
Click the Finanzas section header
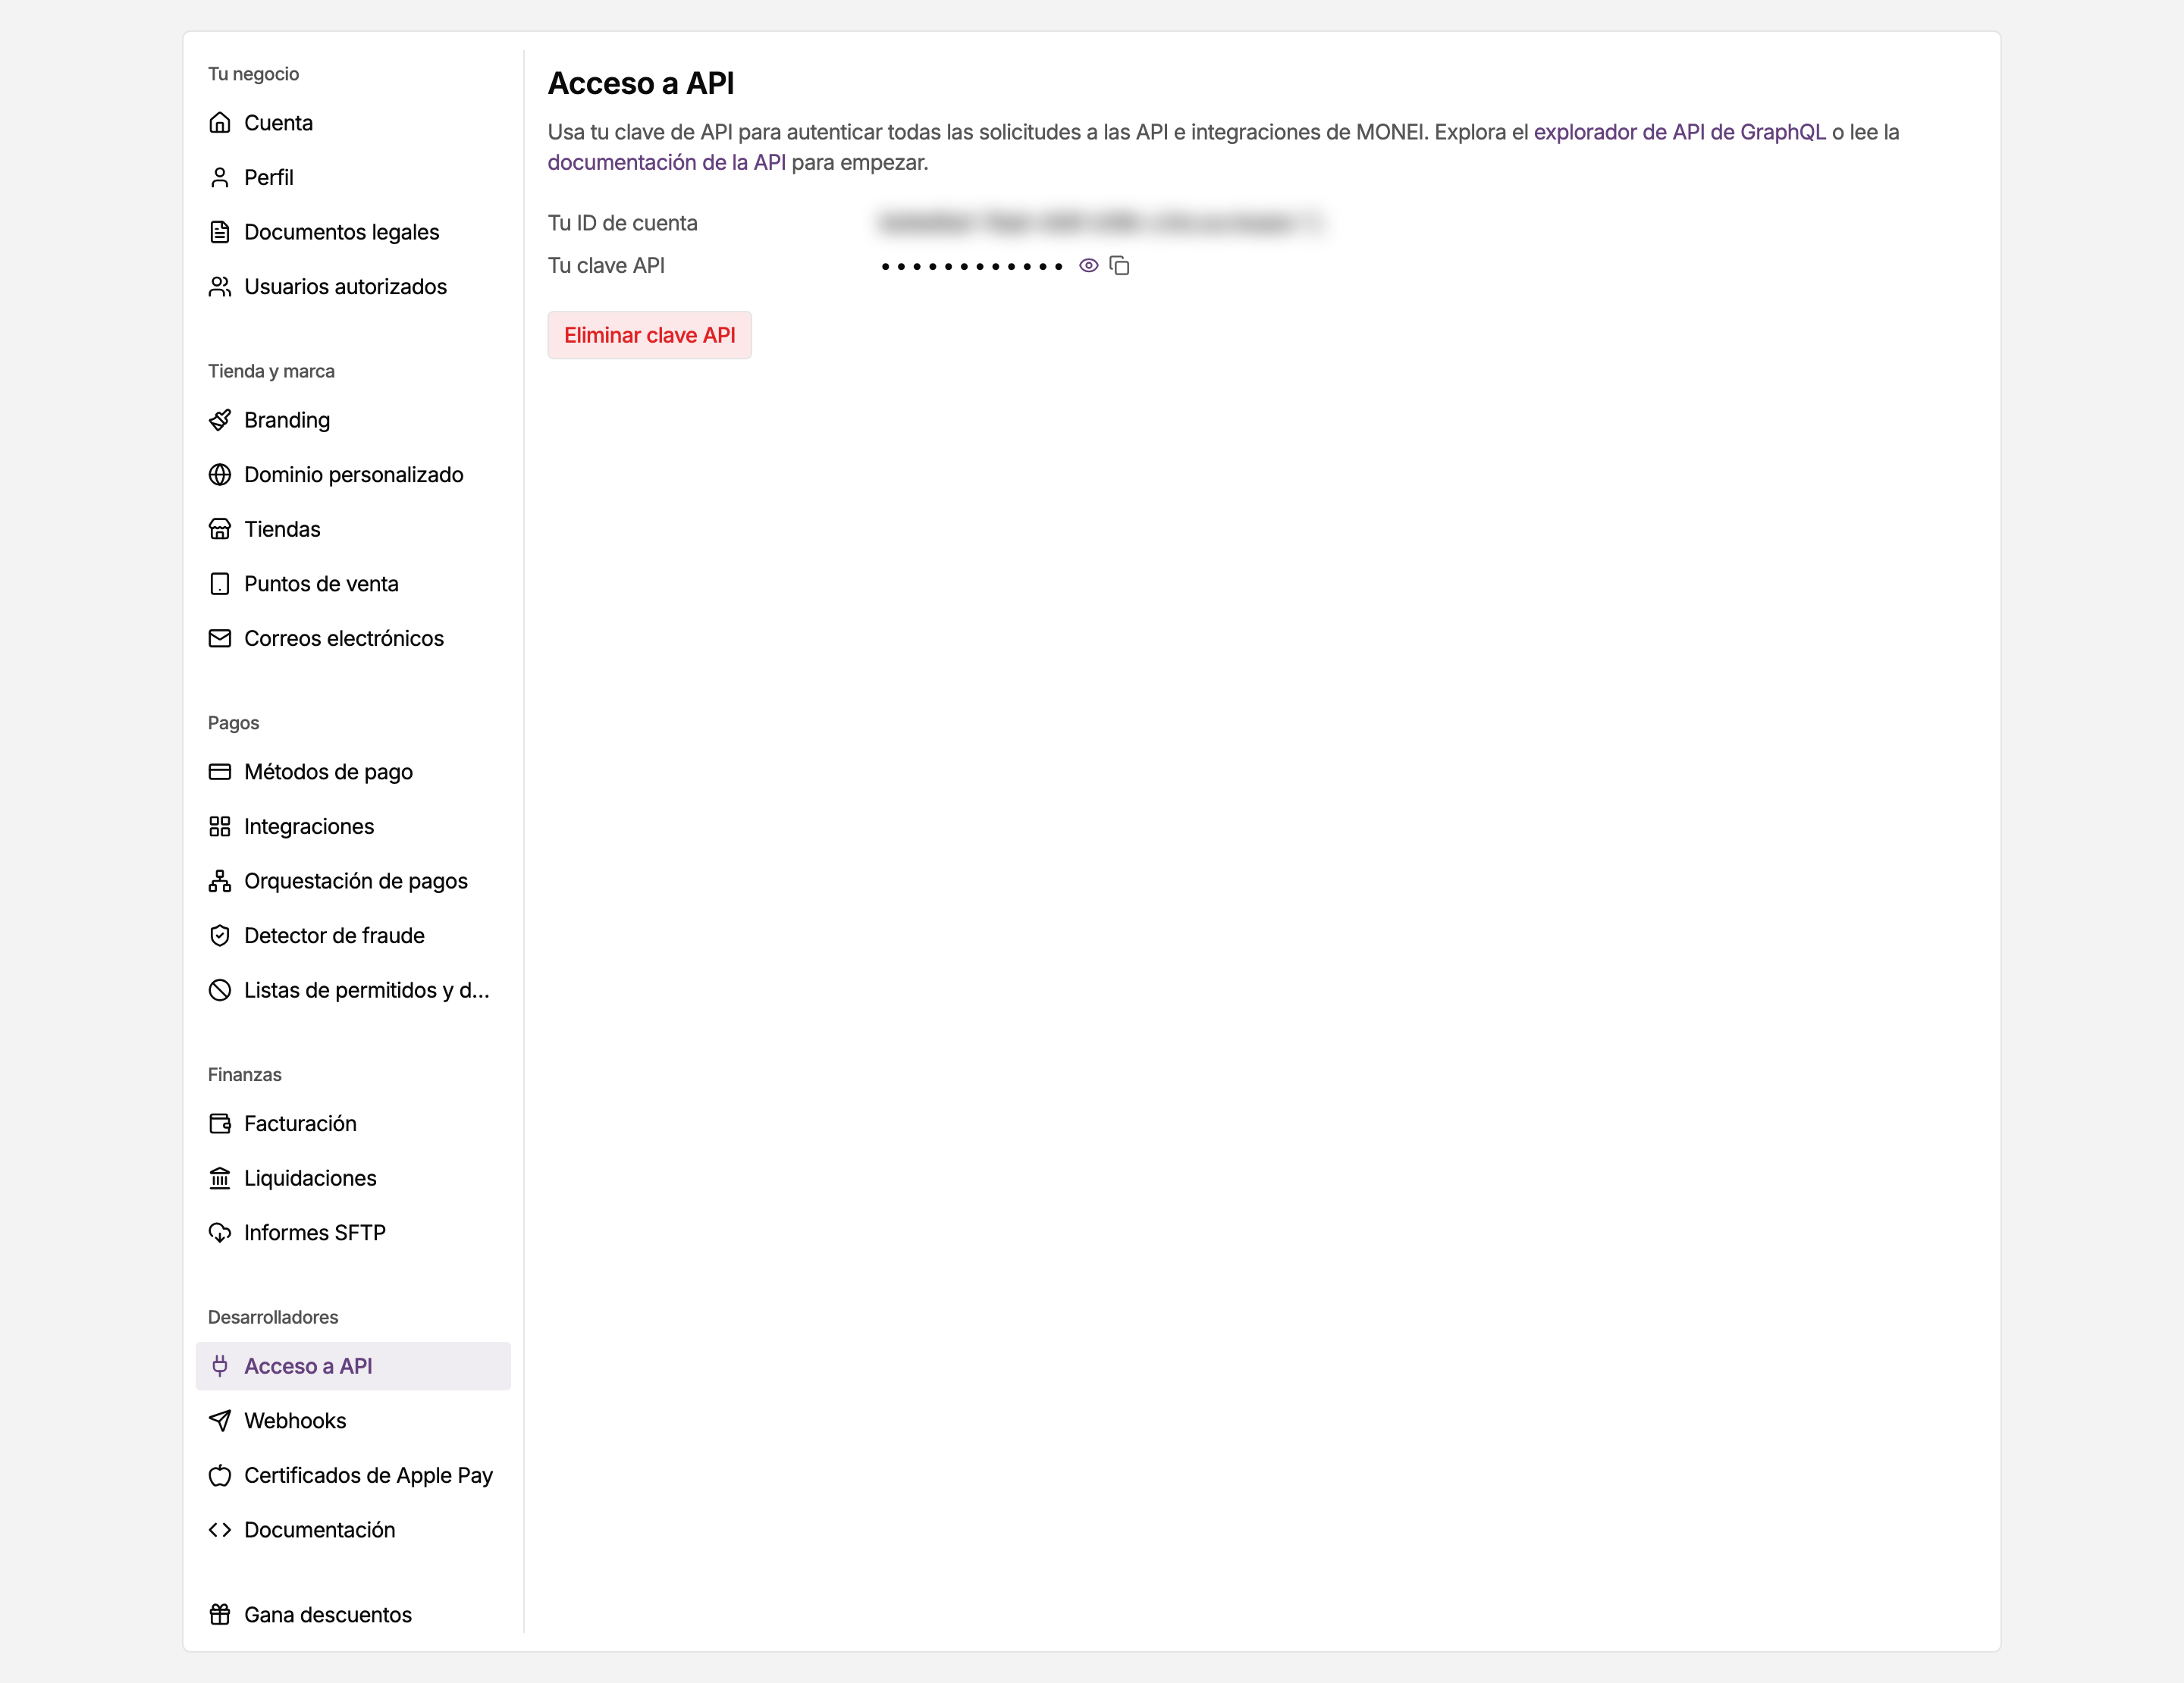click(x=245, y=1074)
